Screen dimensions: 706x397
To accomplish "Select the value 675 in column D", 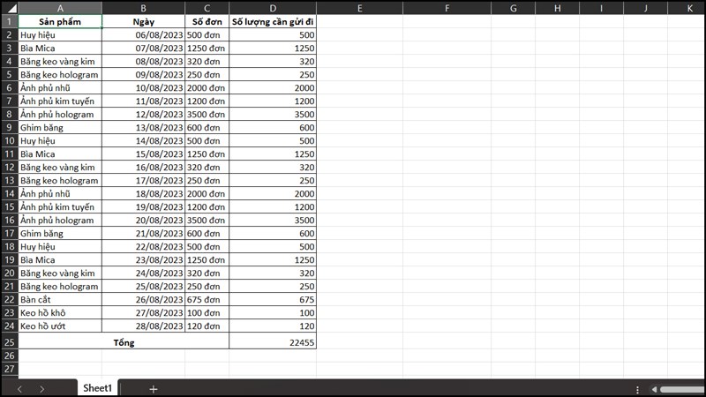I will 273,299.
